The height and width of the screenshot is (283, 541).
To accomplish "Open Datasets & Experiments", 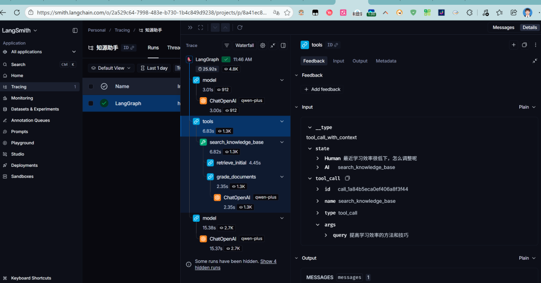I will pos(40,109).
